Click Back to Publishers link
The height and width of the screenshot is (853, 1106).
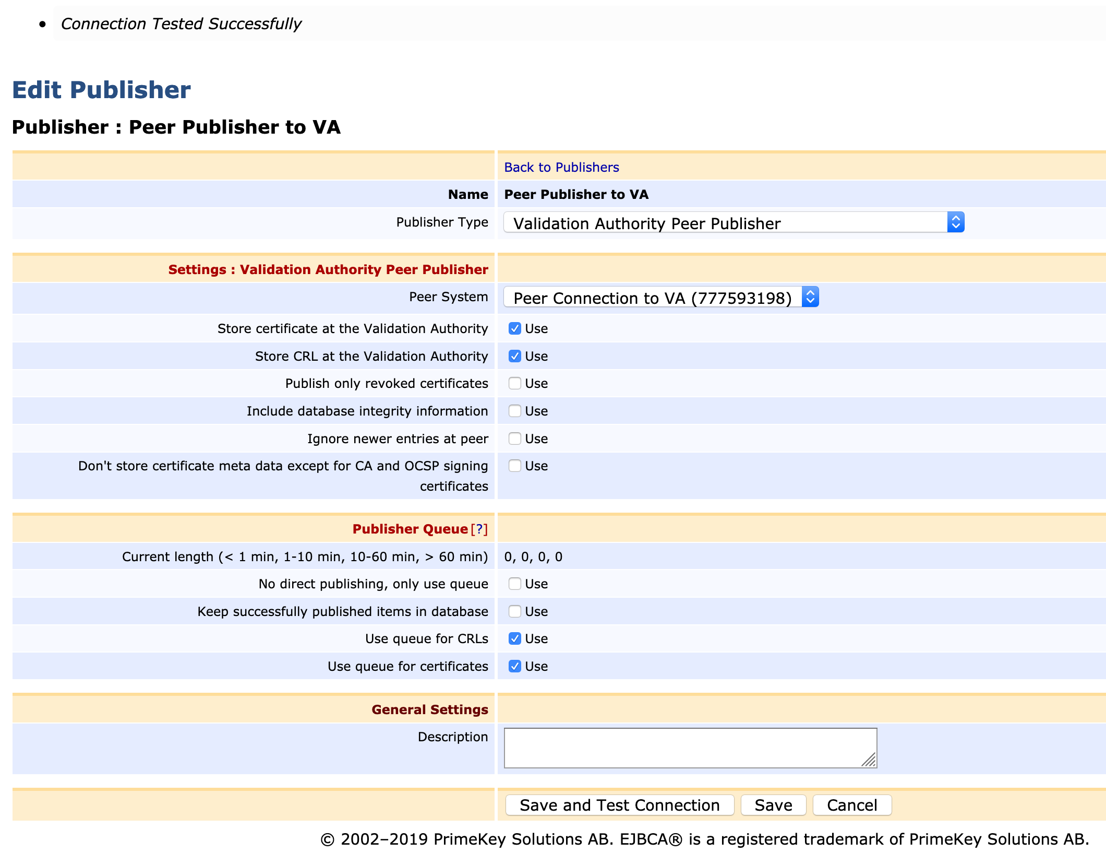(561, 167)
